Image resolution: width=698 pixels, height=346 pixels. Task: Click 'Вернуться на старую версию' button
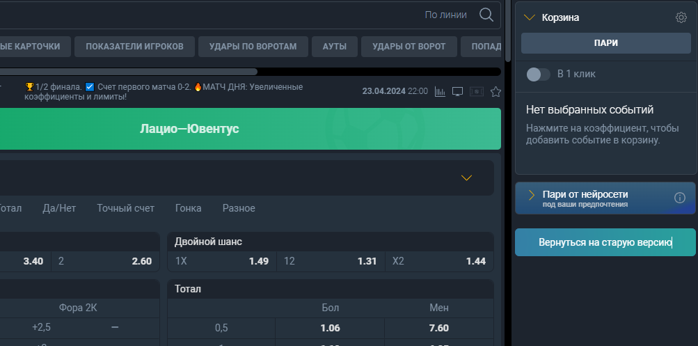point(605,242)
